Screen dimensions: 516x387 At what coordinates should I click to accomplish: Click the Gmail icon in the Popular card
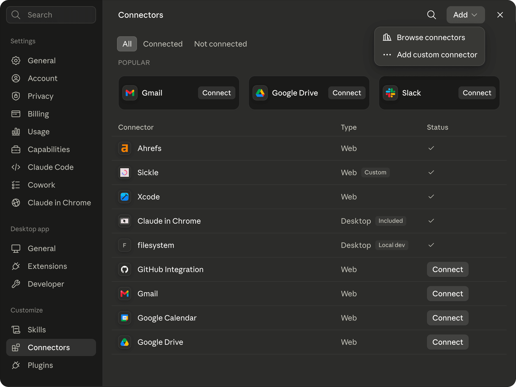point(130,93)
